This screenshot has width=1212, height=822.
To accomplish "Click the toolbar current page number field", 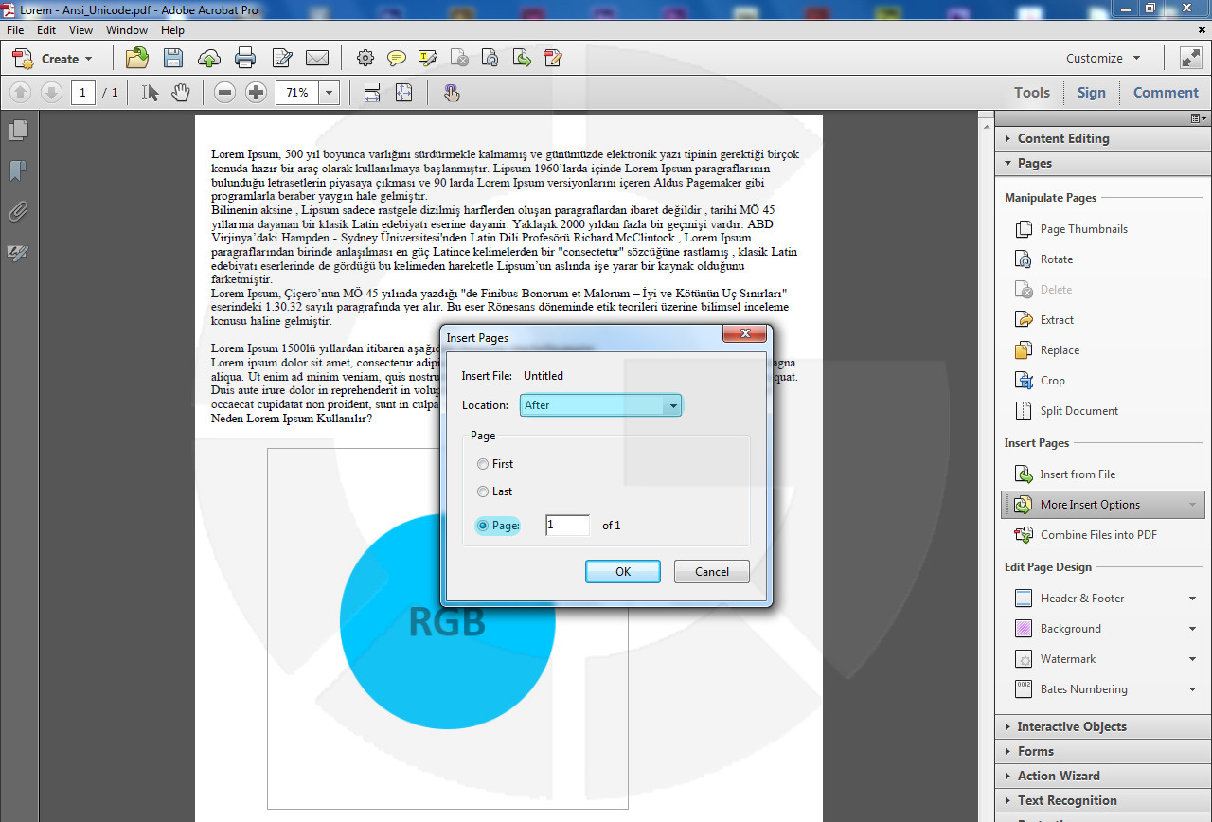I will click(x=82, y=93).
